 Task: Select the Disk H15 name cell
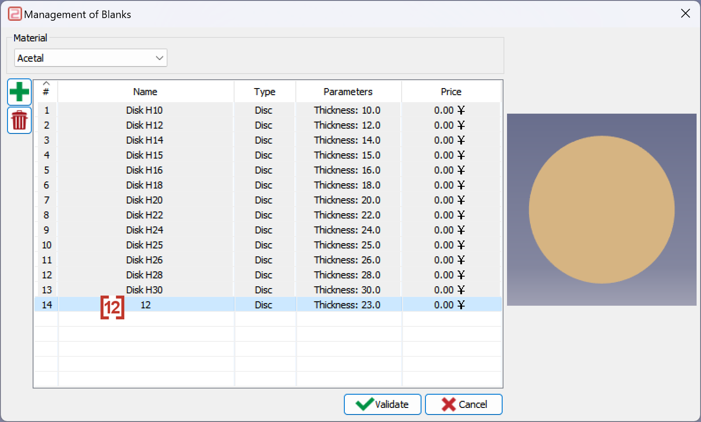145,155
